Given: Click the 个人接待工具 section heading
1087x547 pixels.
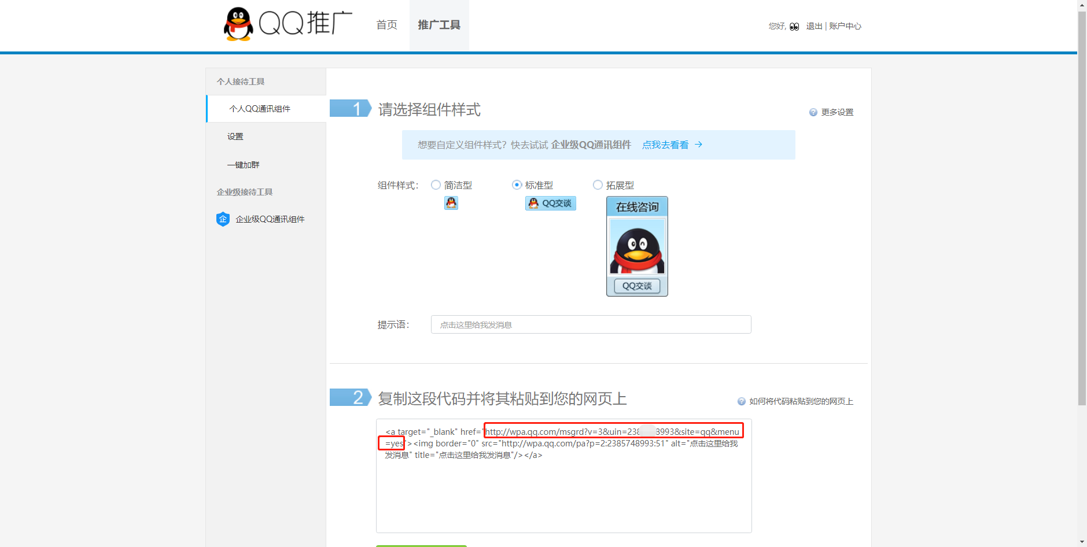Looking at the screenshot, I should pos(241,82).
